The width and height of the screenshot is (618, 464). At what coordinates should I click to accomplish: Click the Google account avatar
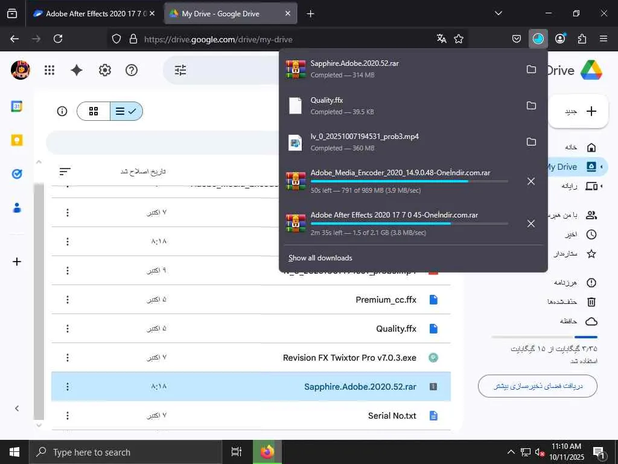[x=20, y=70]
